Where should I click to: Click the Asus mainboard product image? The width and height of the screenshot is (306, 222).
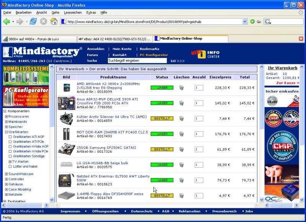coord(66,103)
